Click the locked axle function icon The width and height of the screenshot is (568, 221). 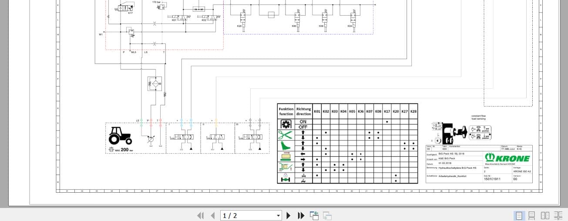[x=286, y=178]
